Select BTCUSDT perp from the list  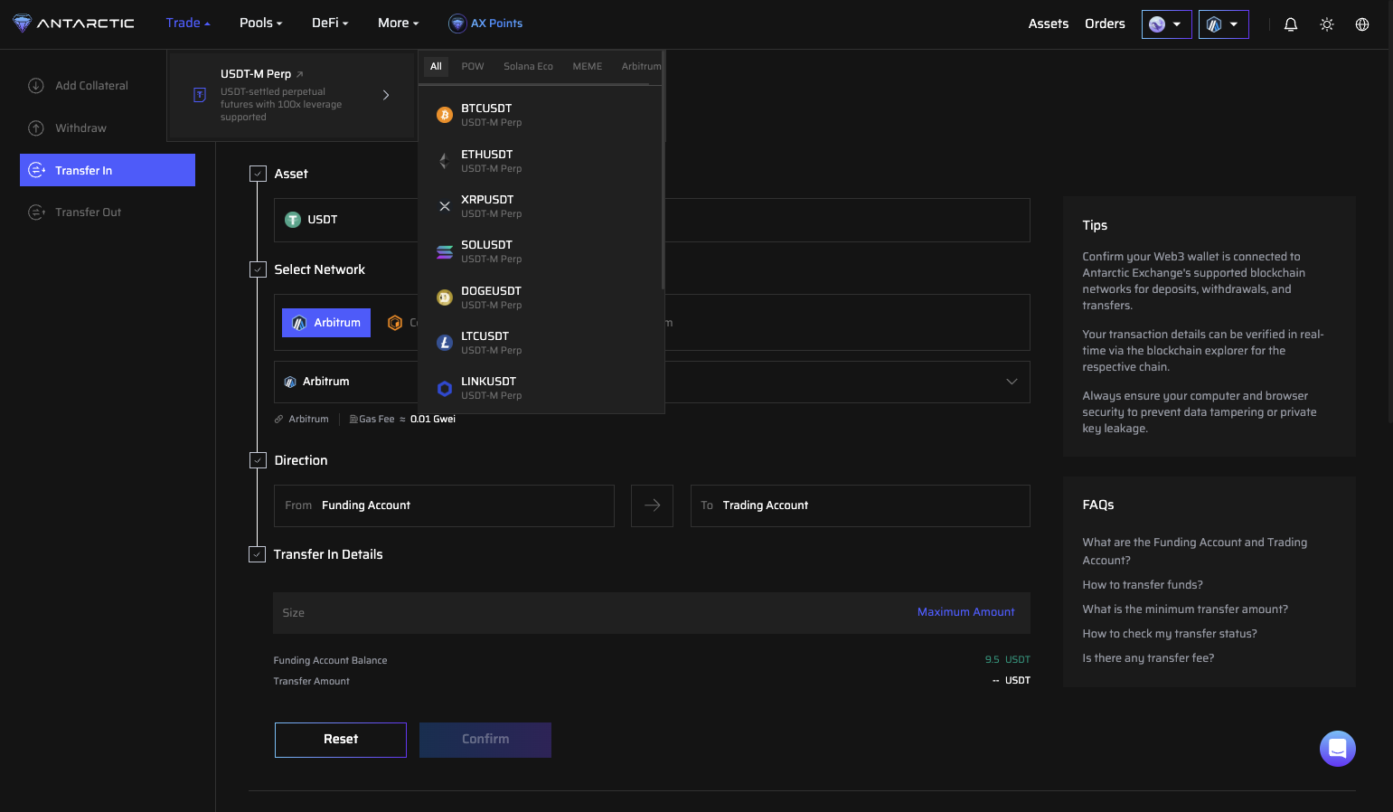point(541,115)
